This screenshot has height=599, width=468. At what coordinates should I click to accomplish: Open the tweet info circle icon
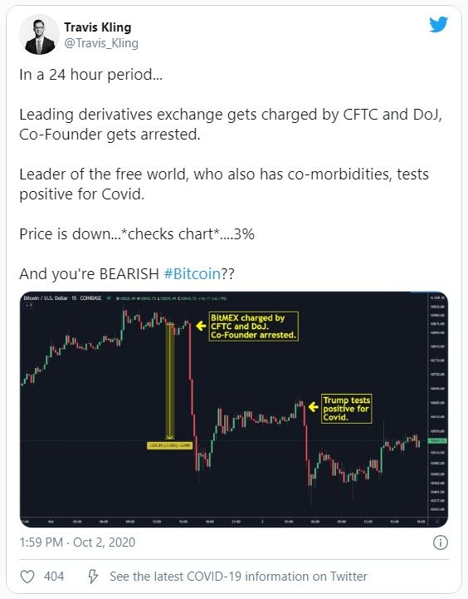441,543
